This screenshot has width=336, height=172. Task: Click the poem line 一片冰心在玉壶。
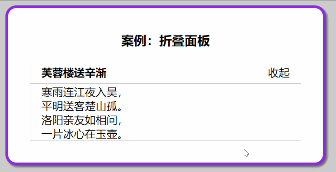tap(82, 134)
